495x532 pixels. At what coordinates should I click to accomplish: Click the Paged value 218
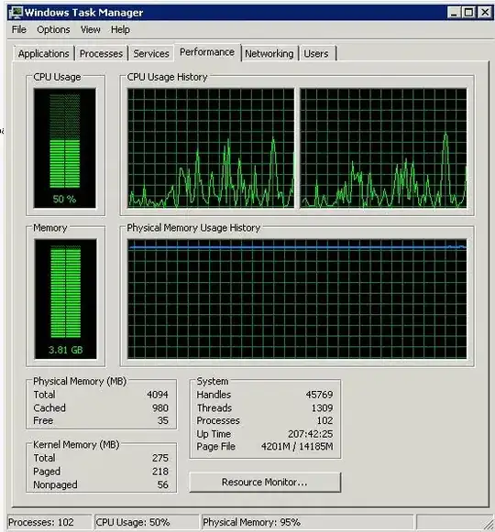[x=160, y=472]
